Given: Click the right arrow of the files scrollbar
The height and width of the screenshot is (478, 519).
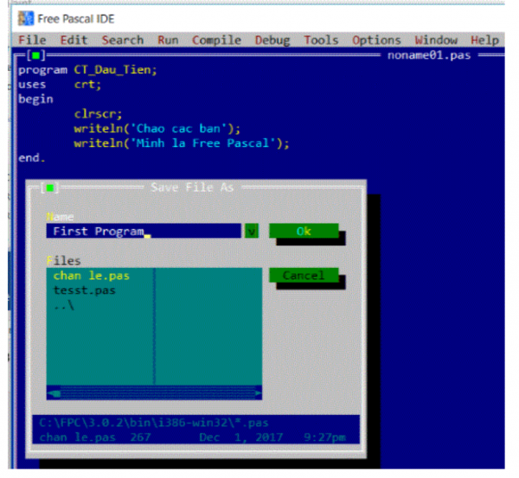Looking at the screenshot, I should click(x=258, y=393).
